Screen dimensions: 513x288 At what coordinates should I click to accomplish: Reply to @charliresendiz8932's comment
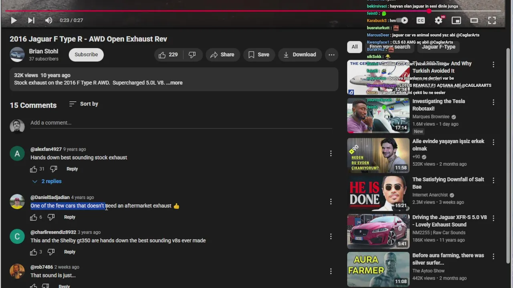pyautogui.click(x=70, y=252)
